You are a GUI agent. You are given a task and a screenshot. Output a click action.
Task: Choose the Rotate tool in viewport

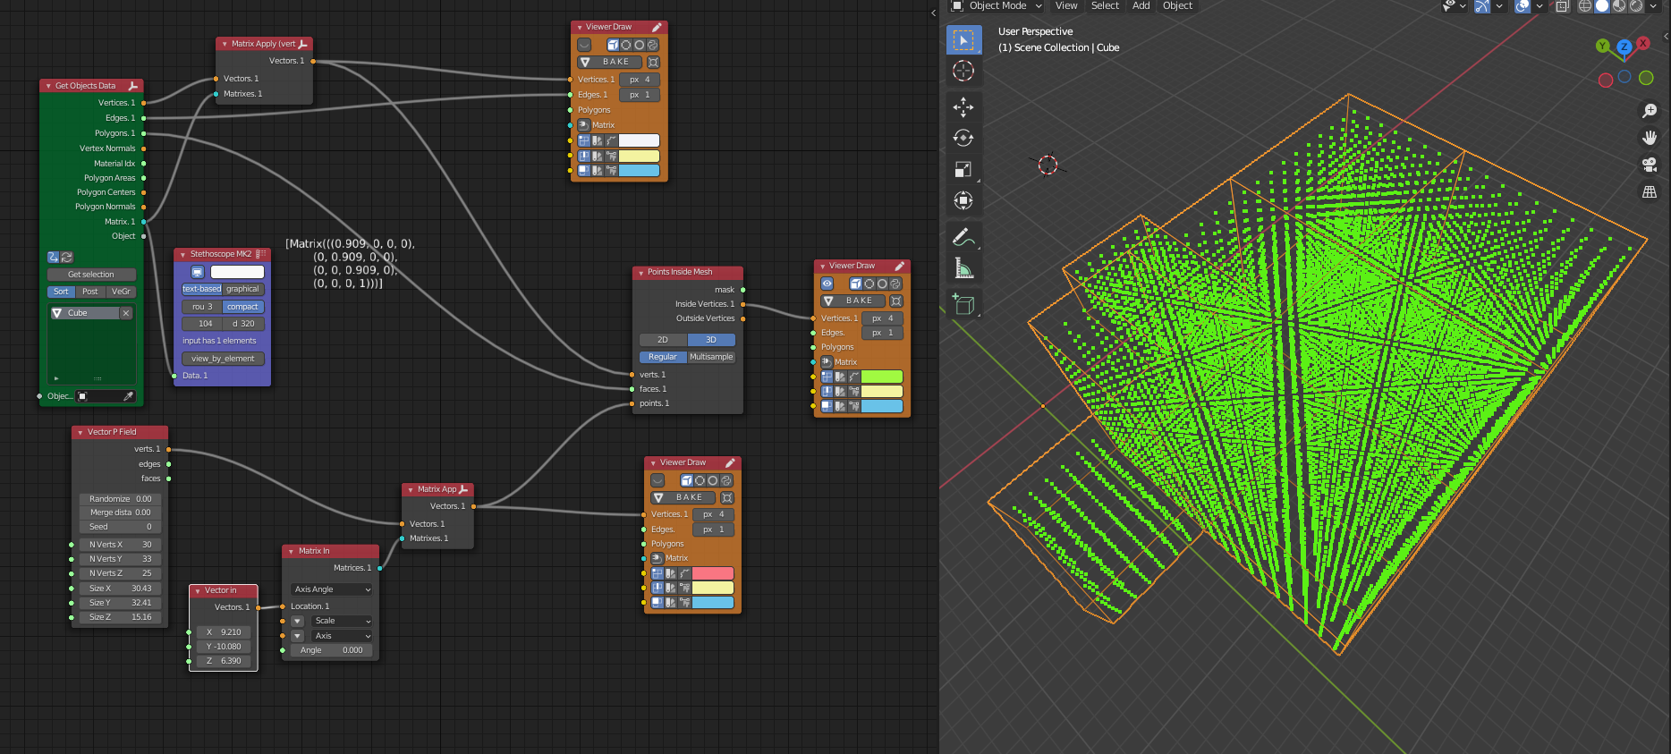(963, 138)
